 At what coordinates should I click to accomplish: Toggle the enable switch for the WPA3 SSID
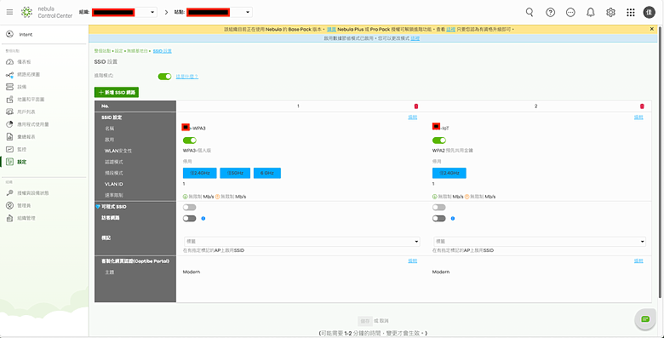pyautogui.click(x=190, y=140)
